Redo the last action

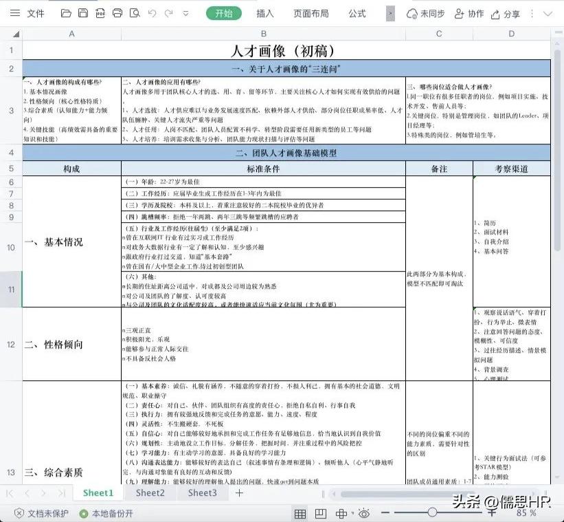point(168,12)
